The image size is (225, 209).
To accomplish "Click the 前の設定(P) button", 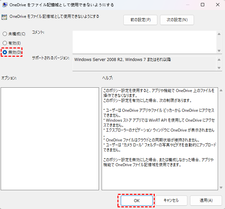I will click(x=140, y=20).
